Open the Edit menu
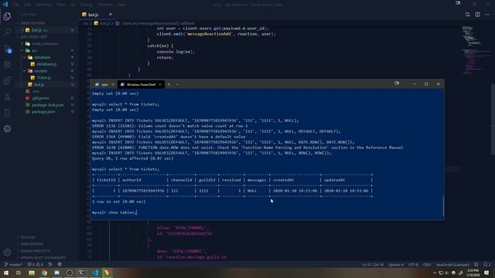This screenshot has width=495, height=278. (x=27, y=5)
